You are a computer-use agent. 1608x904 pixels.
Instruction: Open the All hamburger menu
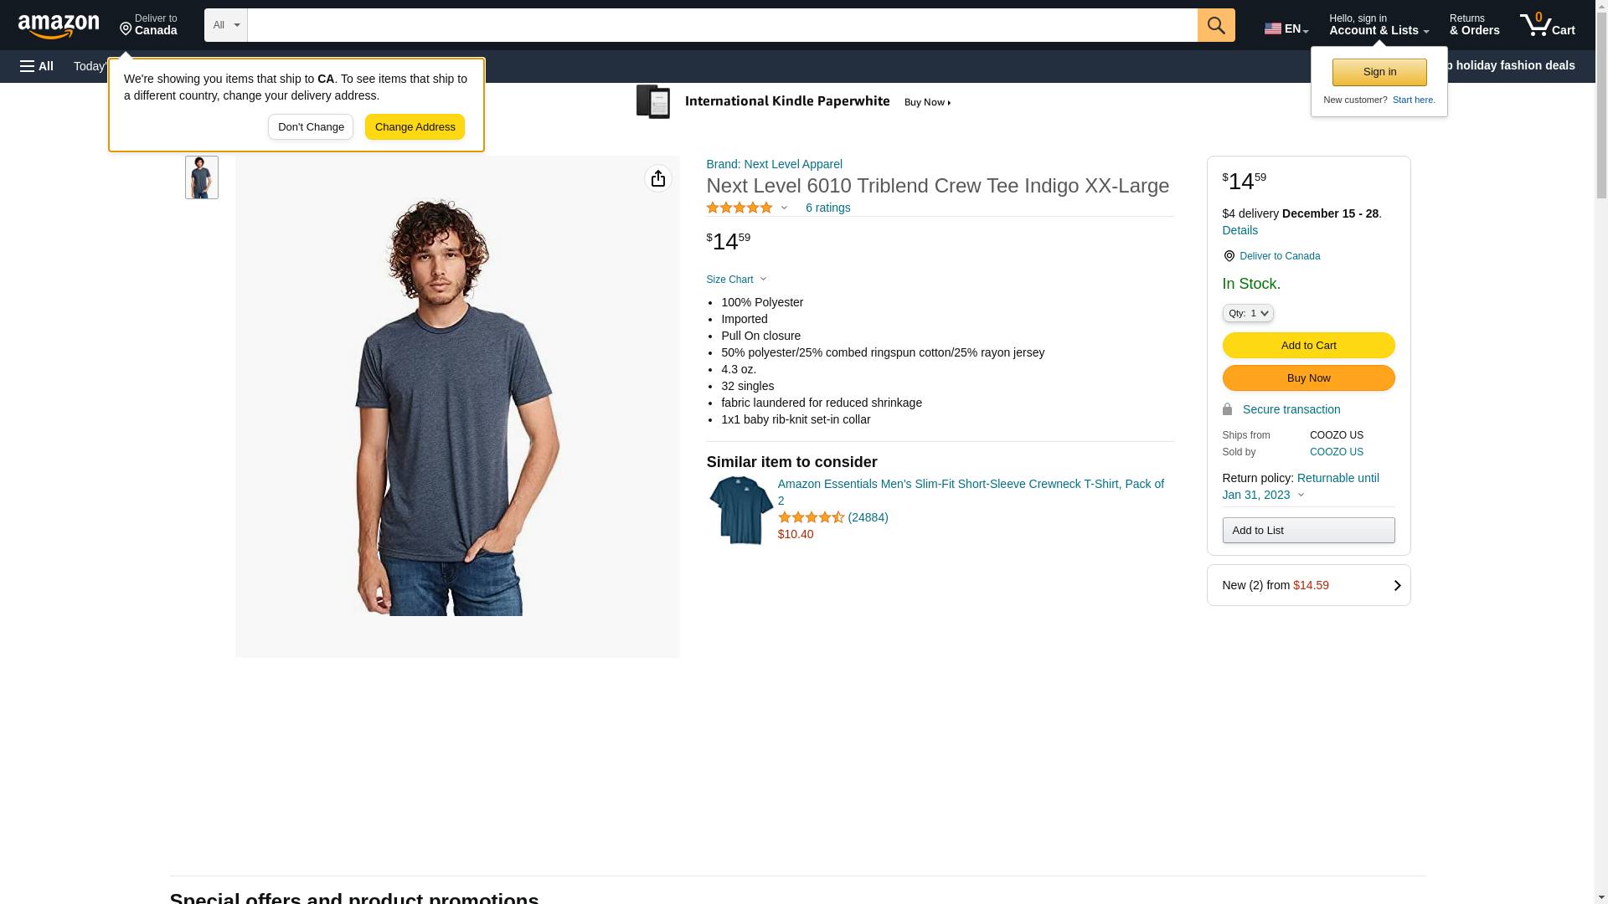pyautogui.click(x=37, y=66)
